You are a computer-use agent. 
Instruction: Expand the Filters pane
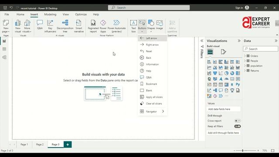click(x=202, y=41)
